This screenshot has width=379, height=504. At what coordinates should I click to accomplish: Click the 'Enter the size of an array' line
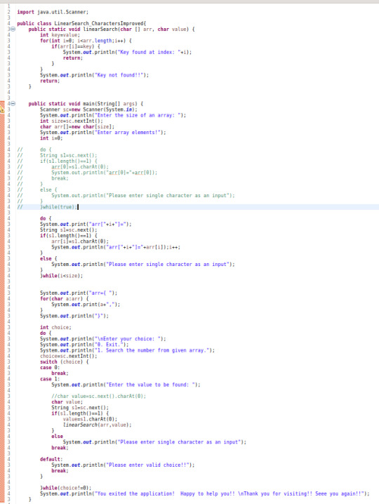coord(113,115)
